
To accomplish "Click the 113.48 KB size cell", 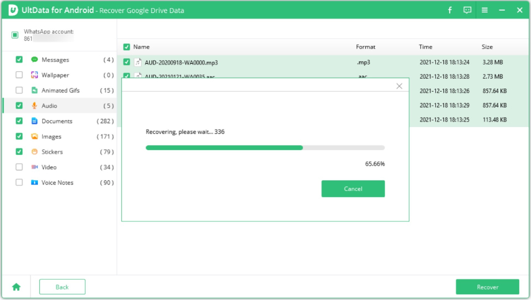I will pyautogui.click(x=494, y=120).
